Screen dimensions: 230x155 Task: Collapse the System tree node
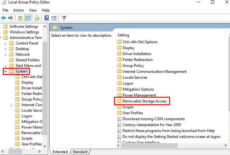(x=5, y=71)
